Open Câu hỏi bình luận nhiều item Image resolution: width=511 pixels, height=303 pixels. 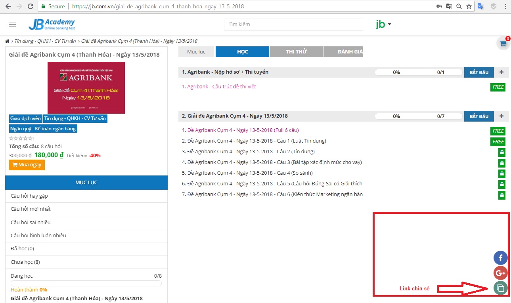click(86, 236)
